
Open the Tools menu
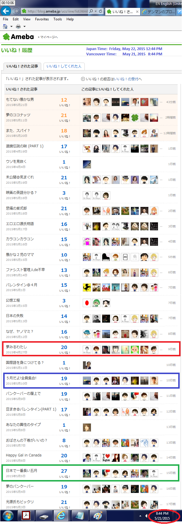[57, 19]
